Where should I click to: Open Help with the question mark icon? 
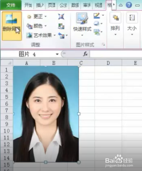click(129, 5)
